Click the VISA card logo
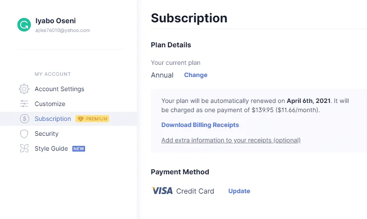 [x=162, y=191]
